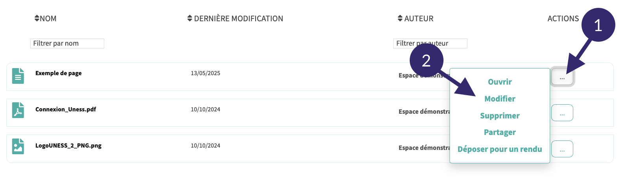Choose Ouvrir in the actions menu
Viewport: 622px width, 181px height.
tap(500, 82)
